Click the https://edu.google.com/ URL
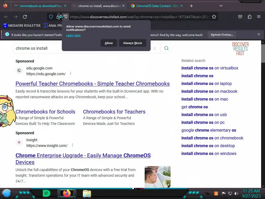This screenshot has height=199, width=265. [46, 74]
